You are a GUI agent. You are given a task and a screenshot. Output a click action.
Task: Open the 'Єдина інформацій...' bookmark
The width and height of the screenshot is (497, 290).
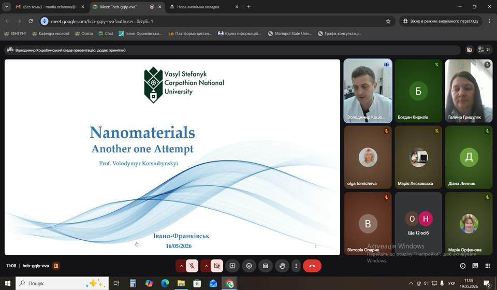pos(239,33)
